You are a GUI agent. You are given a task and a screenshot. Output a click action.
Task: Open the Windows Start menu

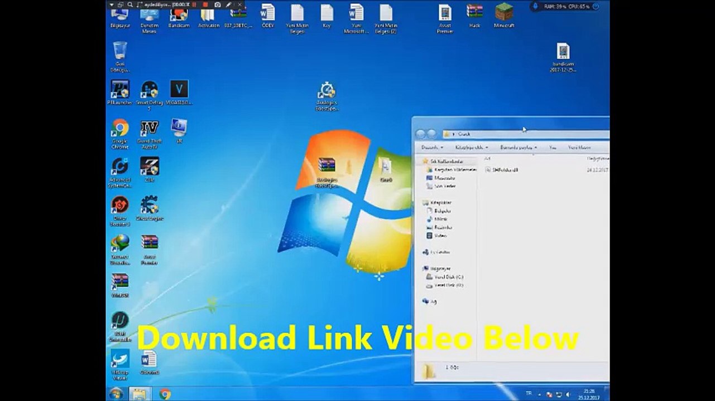point(116,394)
